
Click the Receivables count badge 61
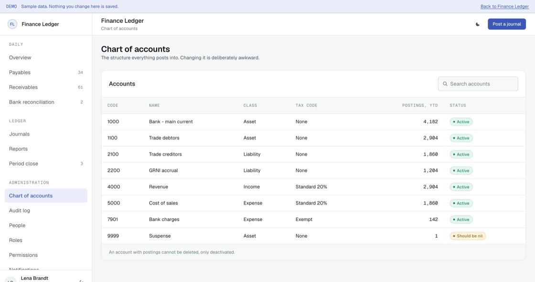(x=80, y=87)
